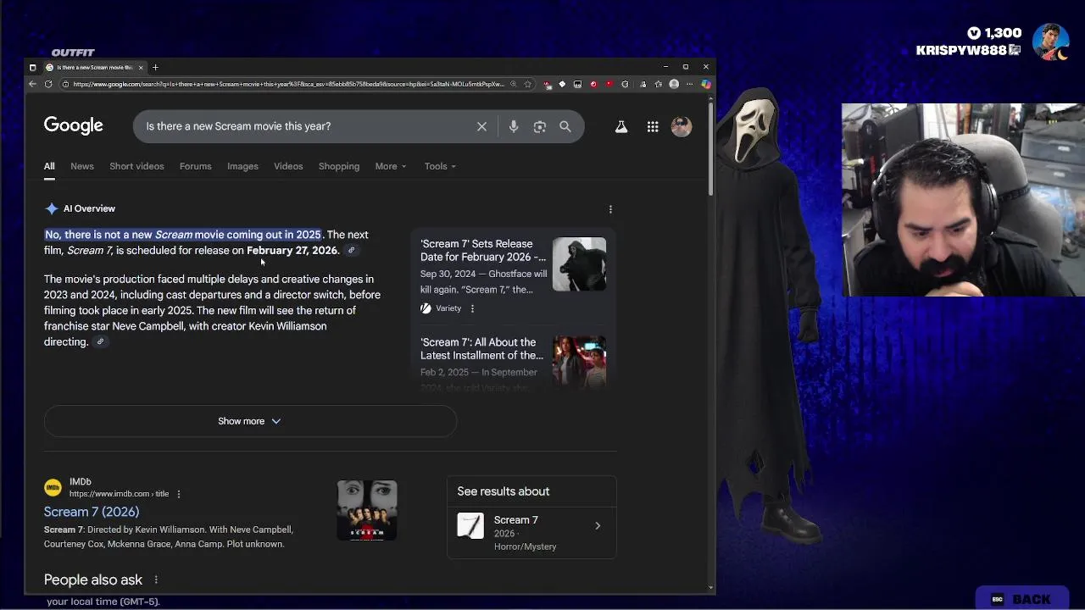This screenshot has width=1085, height=610.
Task: Open Scream 7 2026 Horror/Mystery knowledge card
Action: 531,533
